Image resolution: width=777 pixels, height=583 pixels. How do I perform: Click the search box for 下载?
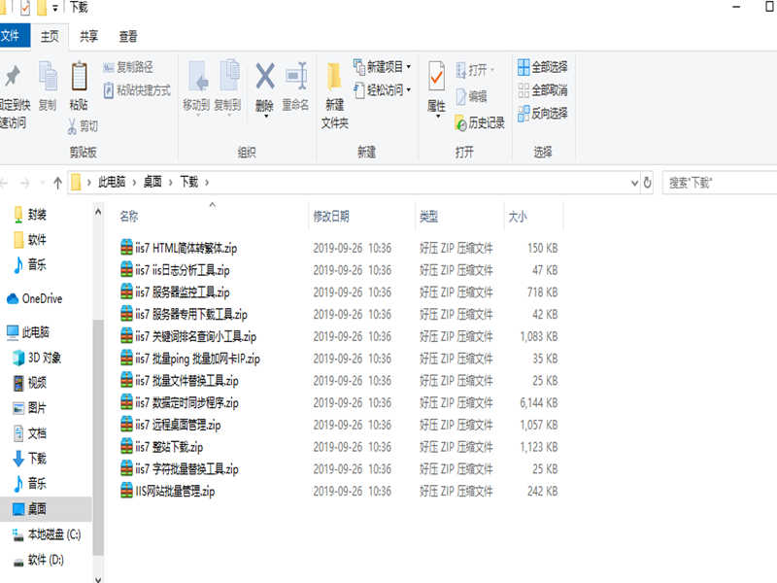(x=719, y=182)
